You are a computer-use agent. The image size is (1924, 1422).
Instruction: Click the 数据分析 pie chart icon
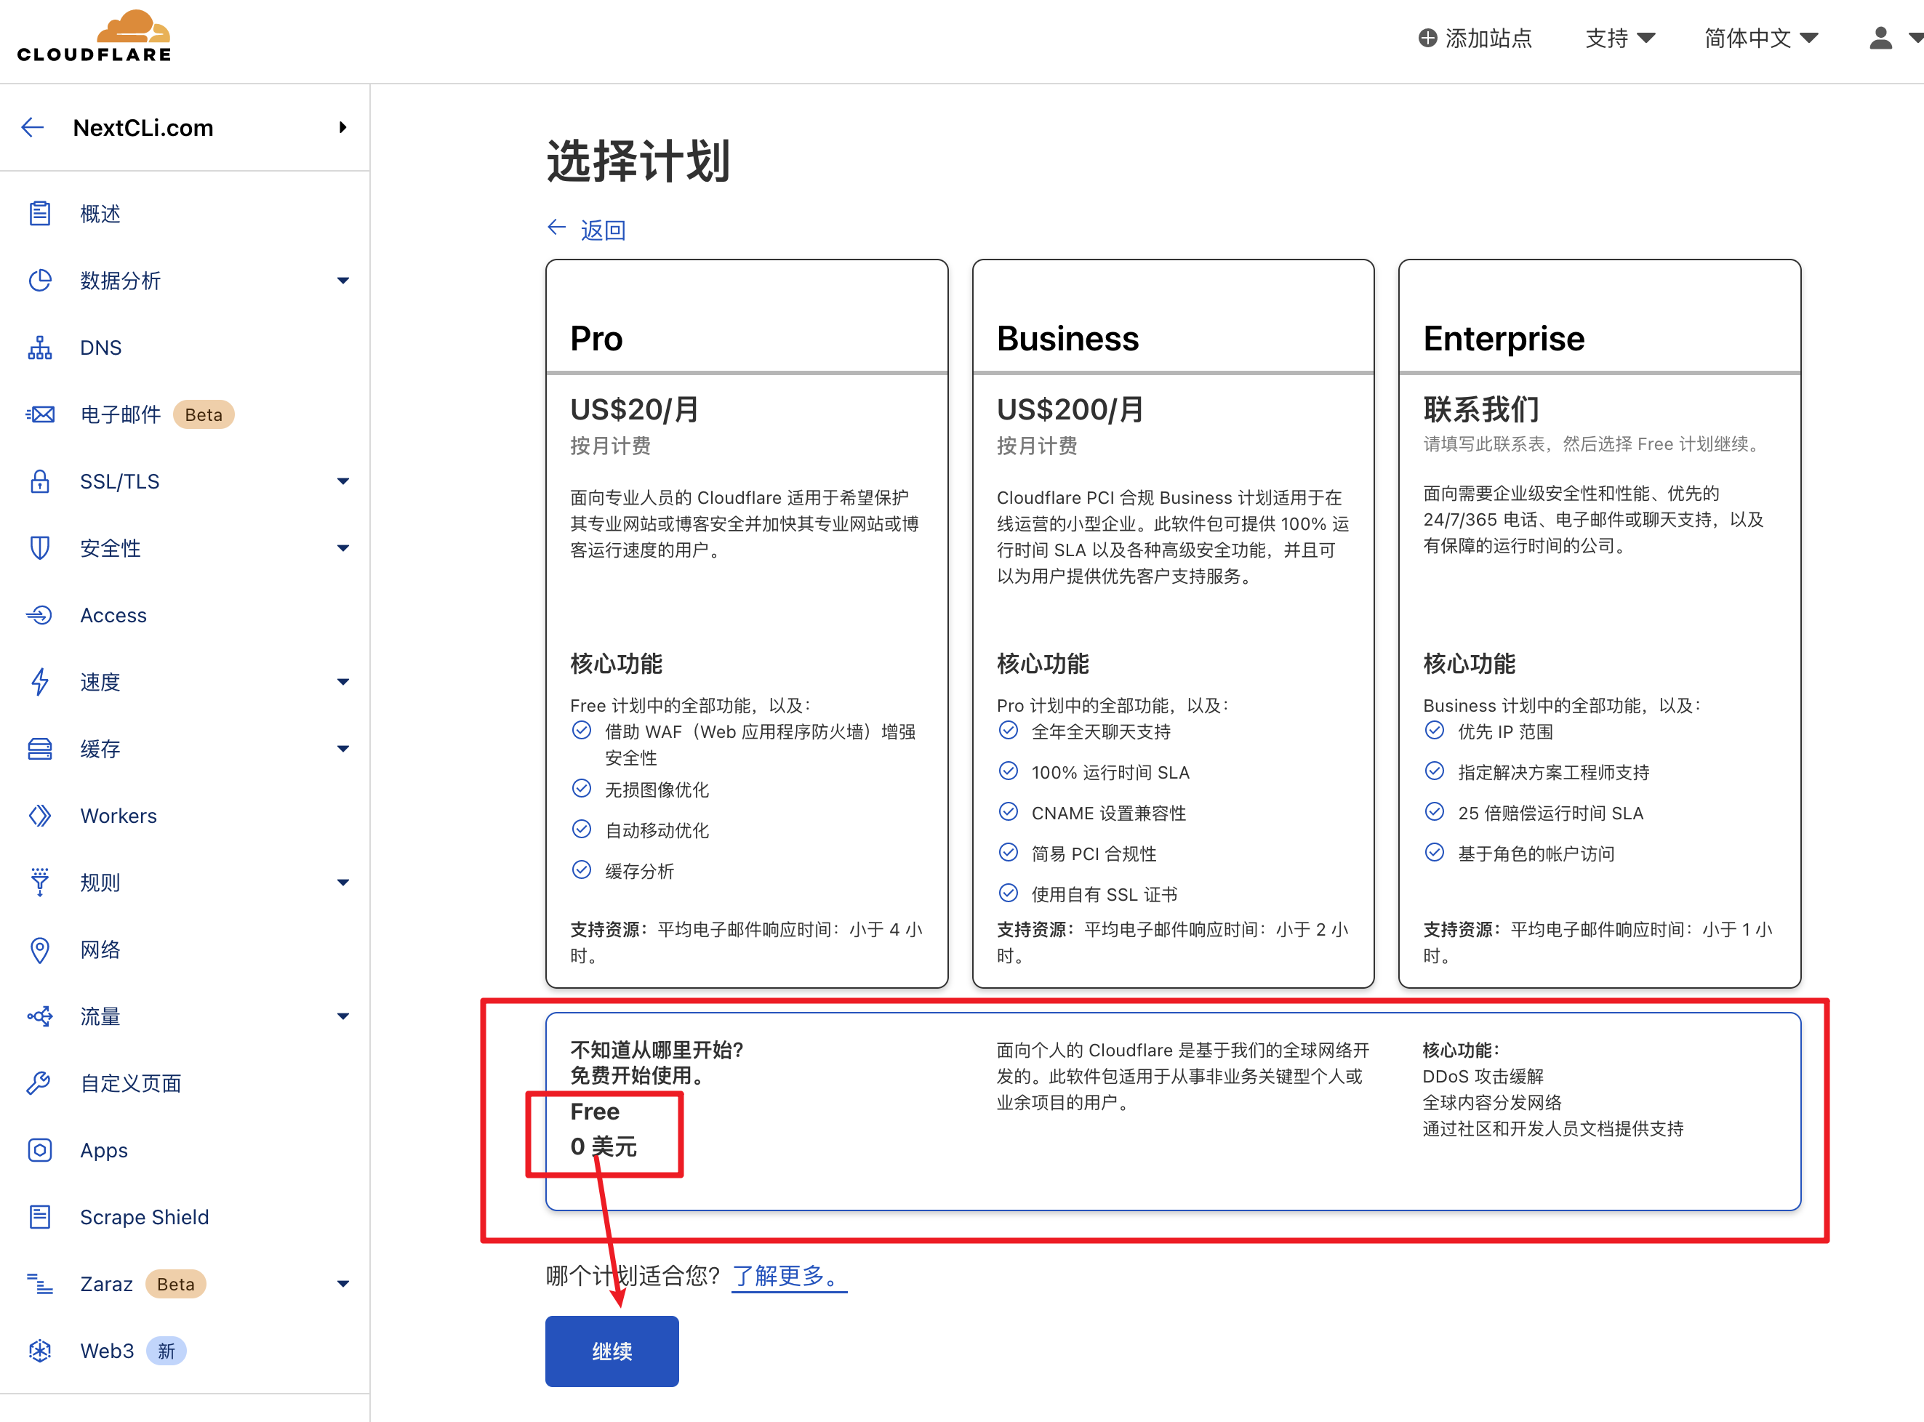point(39,281)
